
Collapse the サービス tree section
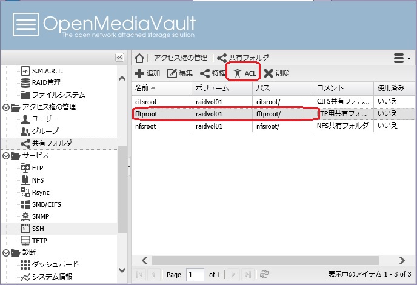(6, 156)
